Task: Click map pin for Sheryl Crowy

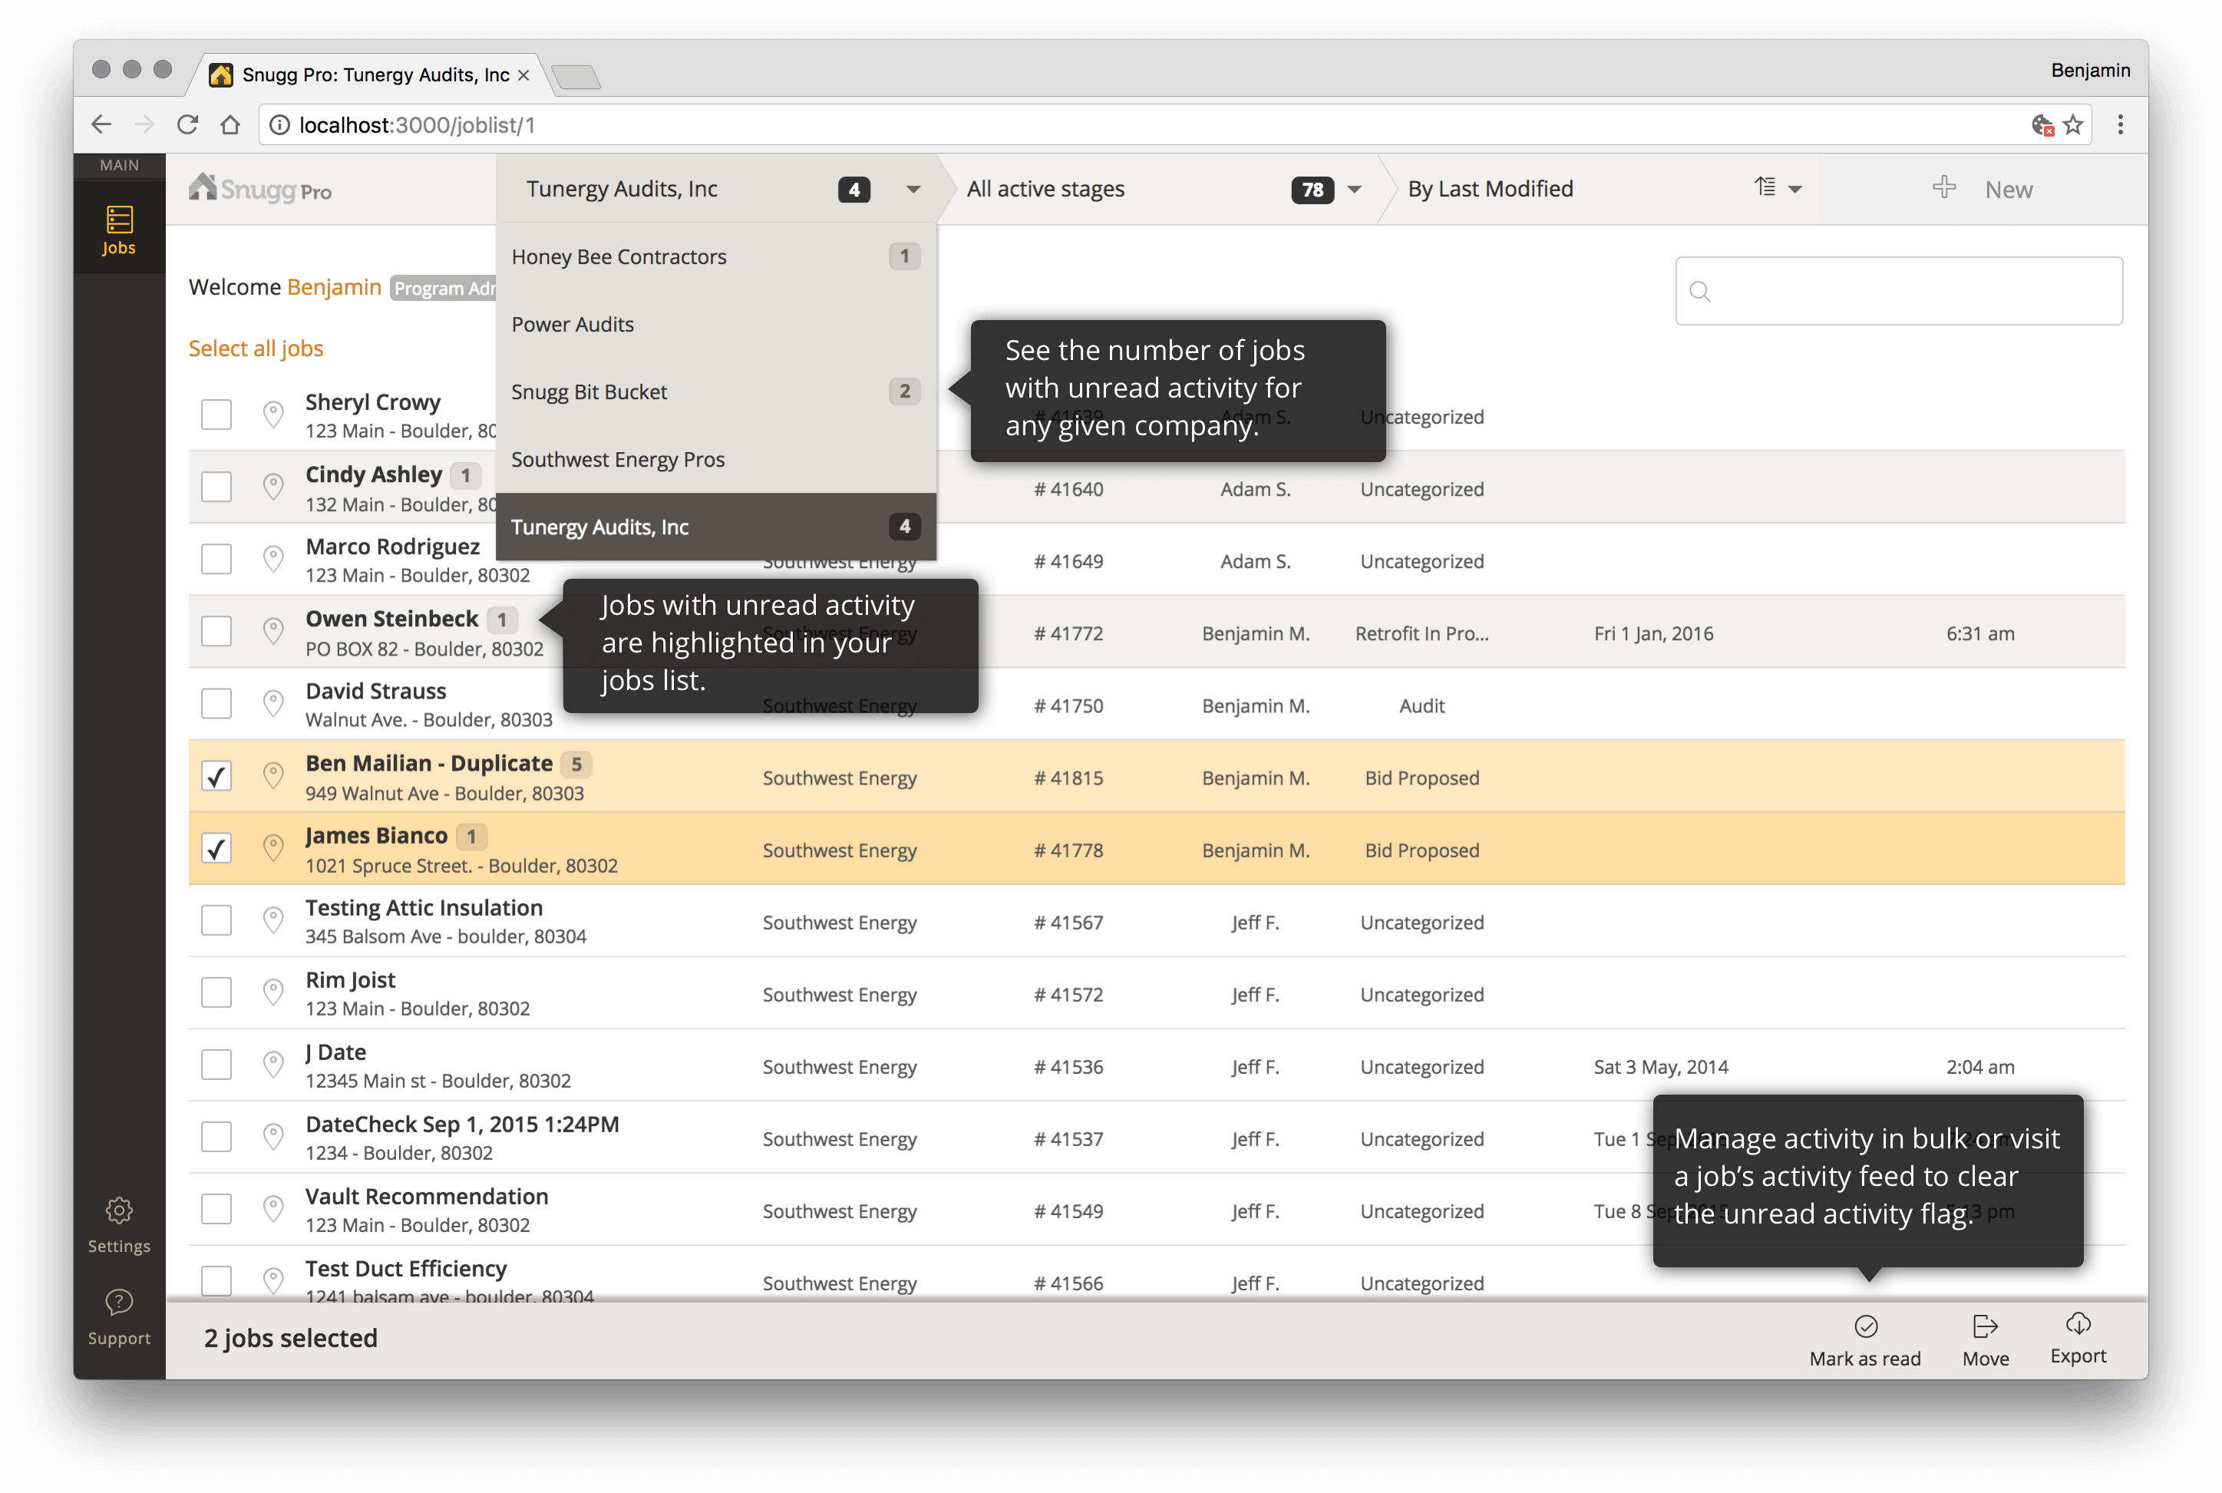Action: 273,415
